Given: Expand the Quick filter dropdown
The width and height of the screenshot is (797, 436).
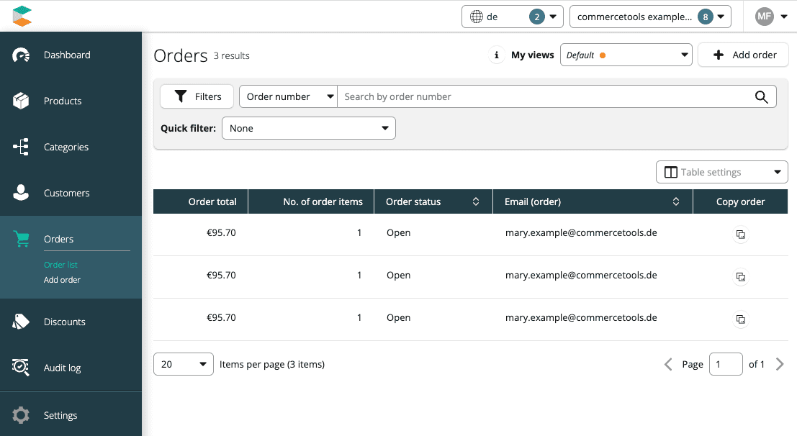Looking at the screenshot, I should (308, 128).
